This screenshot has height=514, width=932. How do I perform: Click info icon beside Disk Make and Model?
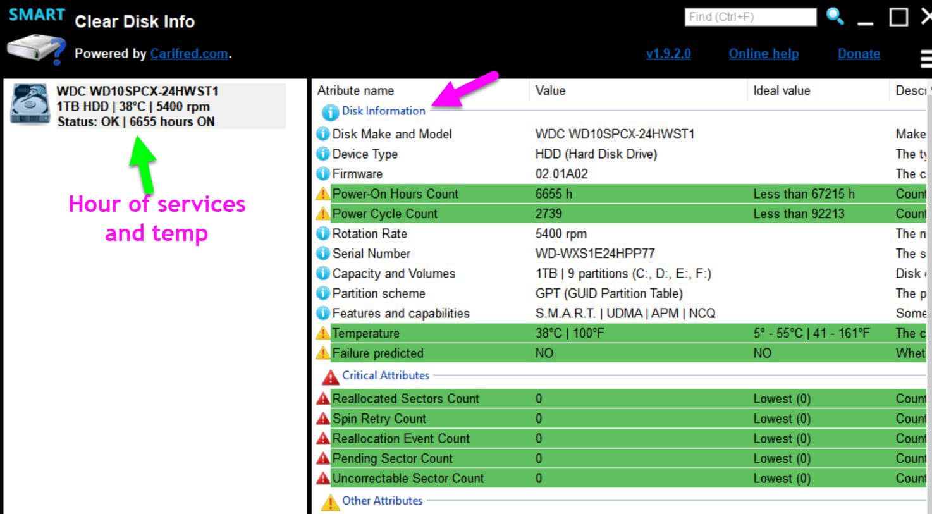pyautogui.click(x=323, y=134)
